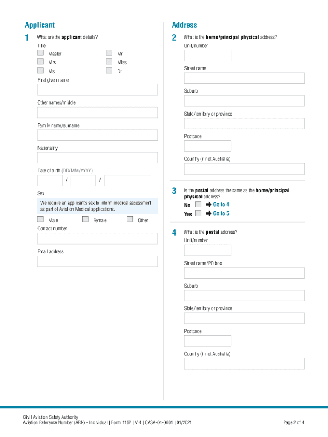Click the Street name/PO box field

[x=244, y=273]
